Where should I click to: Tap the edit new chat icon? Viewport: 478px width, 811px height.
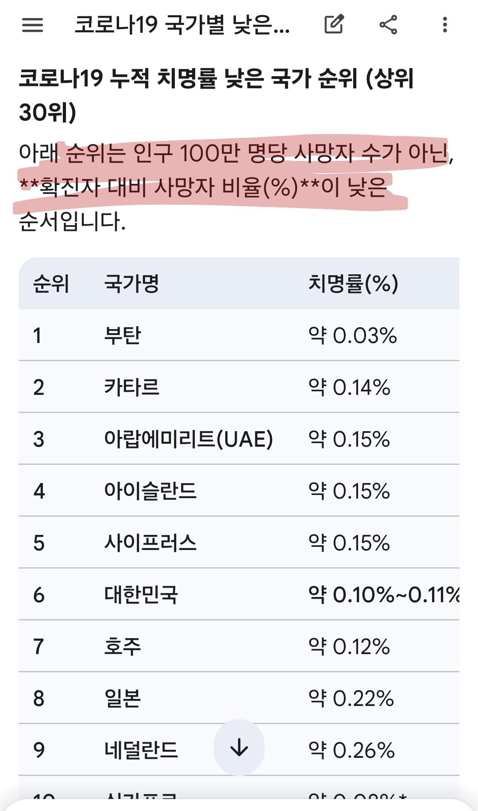[334, 24]
